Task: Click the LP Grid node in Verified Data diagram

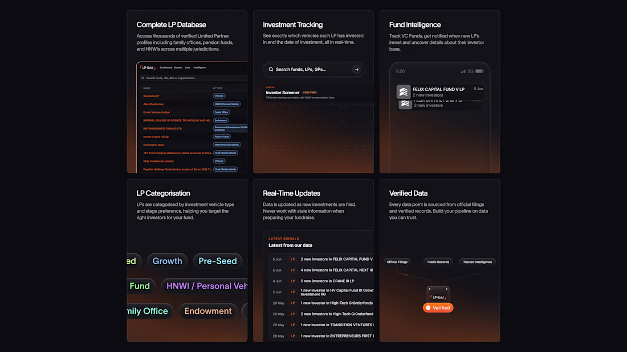Action: point(438,295)
